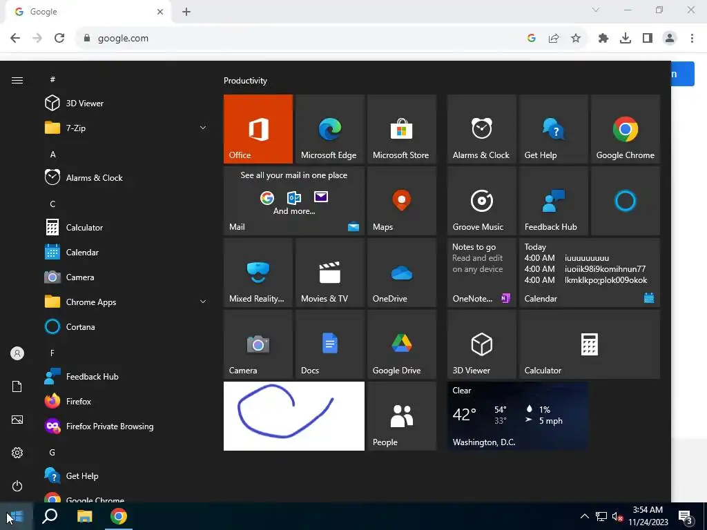Open Get Help from the app list
The height and width of the screenshot is (530, 707).
pos(126,476)
